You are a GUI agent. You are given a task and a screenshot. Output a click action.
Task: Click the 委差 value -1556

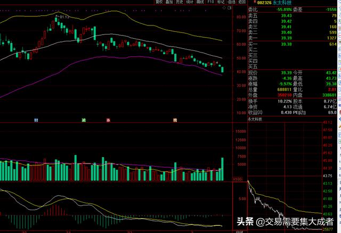pyautogui.click(x=331, y=10)
